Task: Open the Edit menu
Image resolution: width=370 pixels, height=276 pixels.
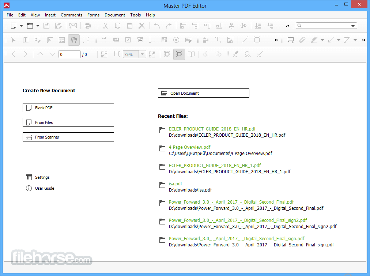Action: click(22, 15)
